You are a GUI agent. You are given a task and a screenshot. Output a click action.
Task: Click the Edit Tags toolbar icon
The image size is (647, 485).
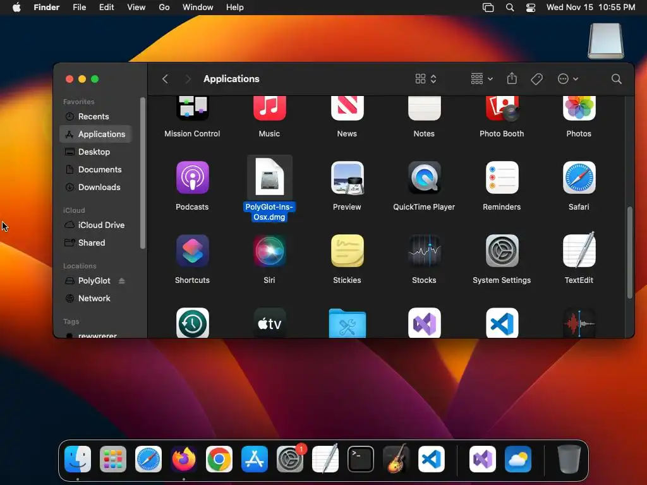[536, 79]
